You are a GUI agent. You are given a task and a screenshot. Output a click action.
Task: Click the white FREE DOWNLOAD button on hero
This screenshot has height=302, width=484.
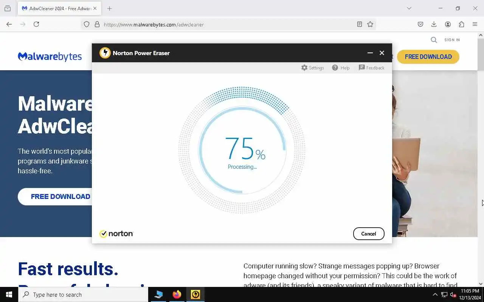55,197
